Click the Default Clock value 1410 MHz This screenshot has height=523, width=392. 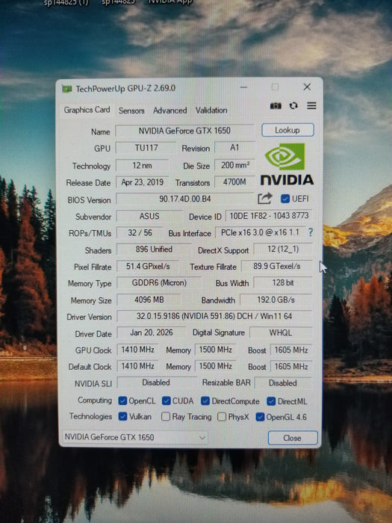[x=137, y=366]
